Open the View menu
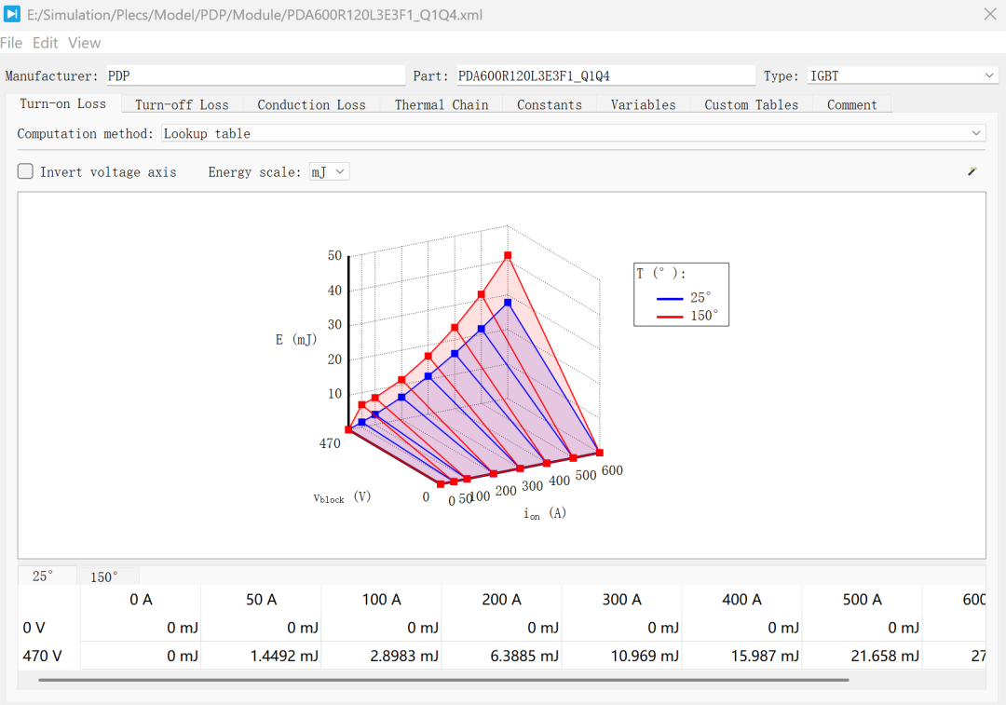The width and height of the screenshot is (1006, 705). [84, 43]
